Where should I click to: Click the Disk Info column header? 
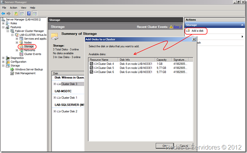click(137, 59)
